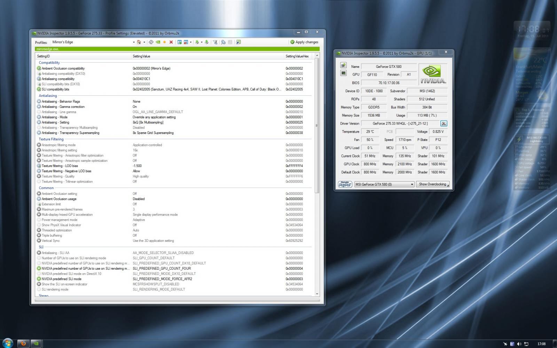Open the Windows Start orb
The width and height of the screenshot is (557, 348).
click(7, 343)
